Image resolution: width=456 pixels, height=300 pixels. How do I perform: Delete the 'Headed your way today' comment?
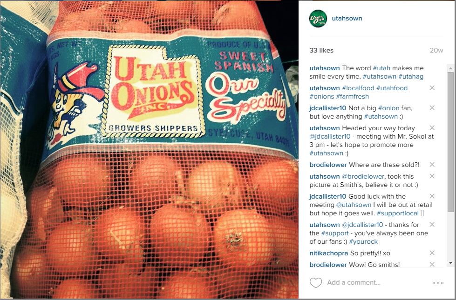(x=432, y=128)
